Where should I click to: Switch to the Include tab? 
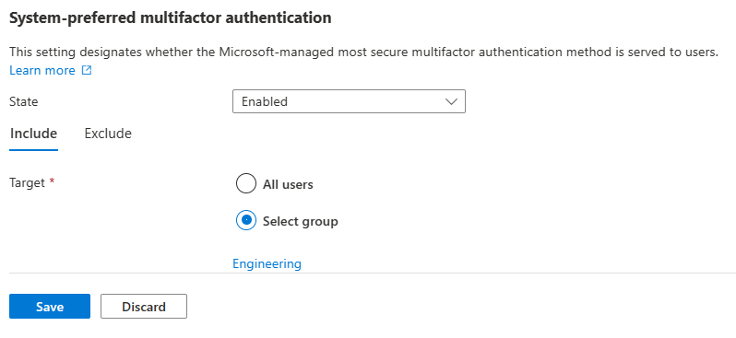click(x=33, y=134)
